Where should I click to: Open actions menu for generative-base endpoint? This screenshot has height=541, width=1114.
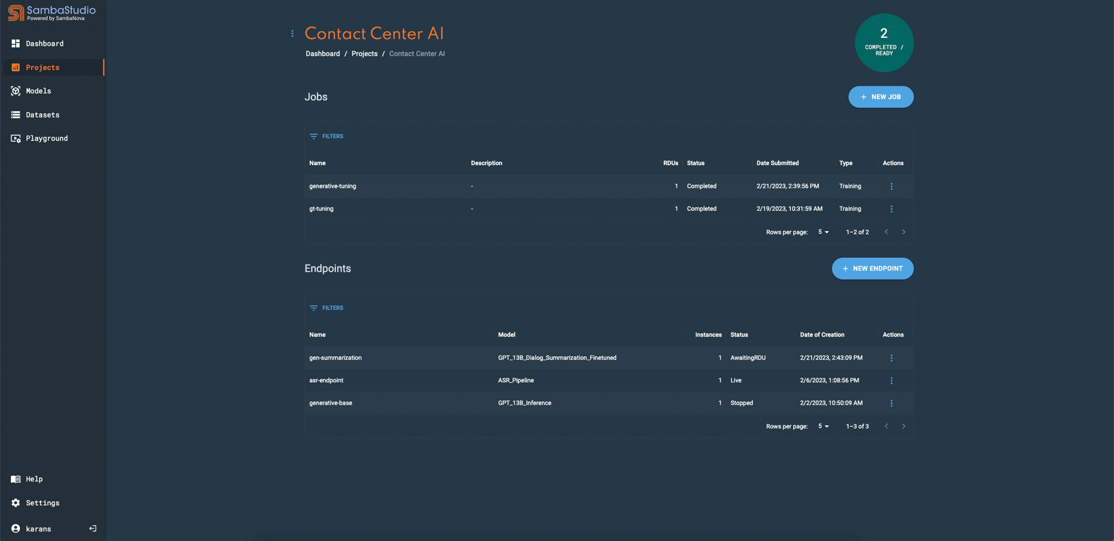point(891,403)
